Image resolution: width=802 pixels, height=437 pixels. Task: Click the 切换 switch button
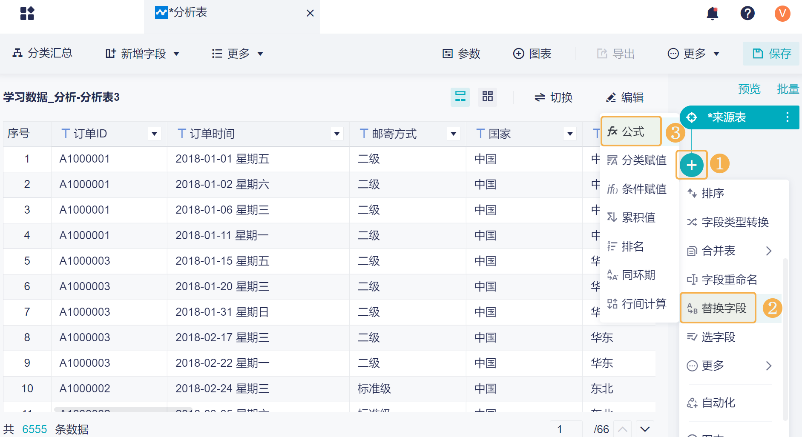(553, 97)
